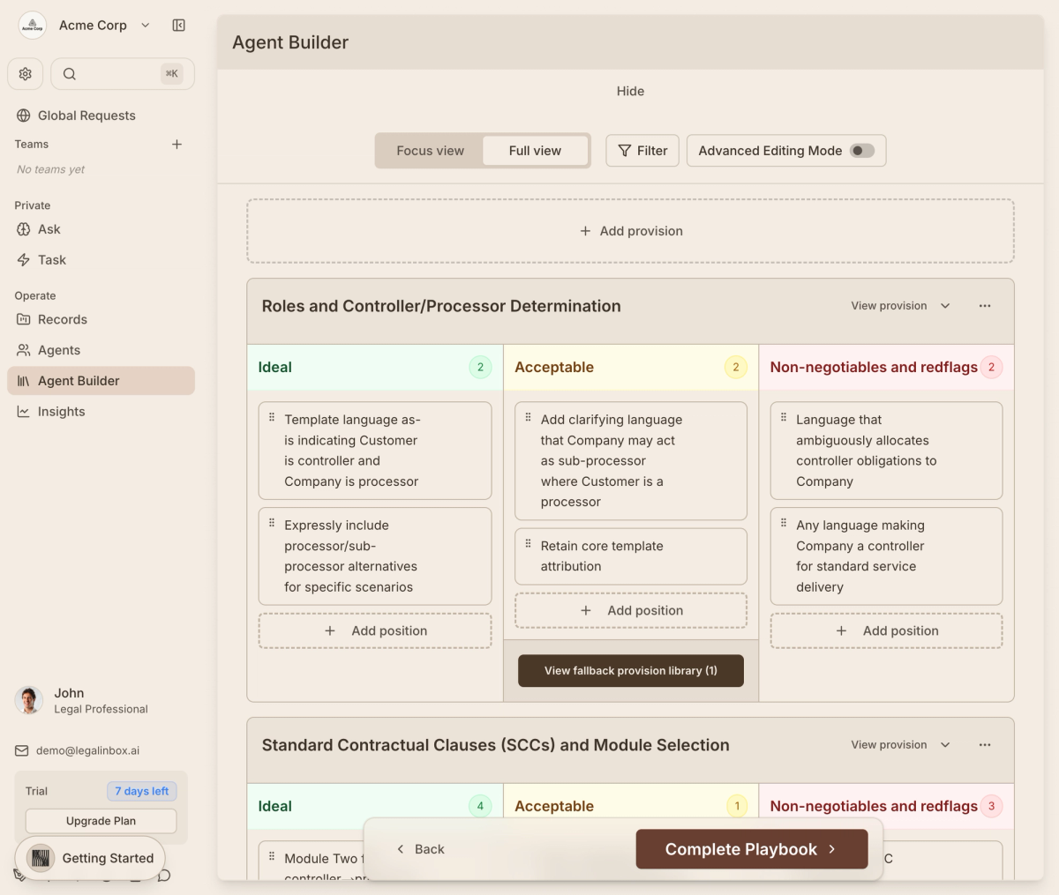
Task: Go Back in playbook wizard
Action: [420, 849]
